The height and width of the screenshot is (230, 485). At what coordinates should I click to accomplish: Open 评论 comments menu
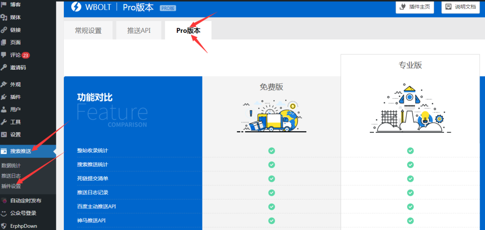[x=15, y=55]
